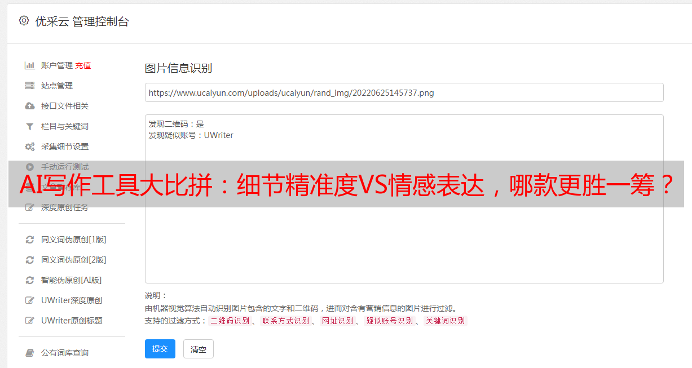Click the cloud upload icon for 接口文件相关
This screenshot has width=692, height=368.
coord(30,106)
